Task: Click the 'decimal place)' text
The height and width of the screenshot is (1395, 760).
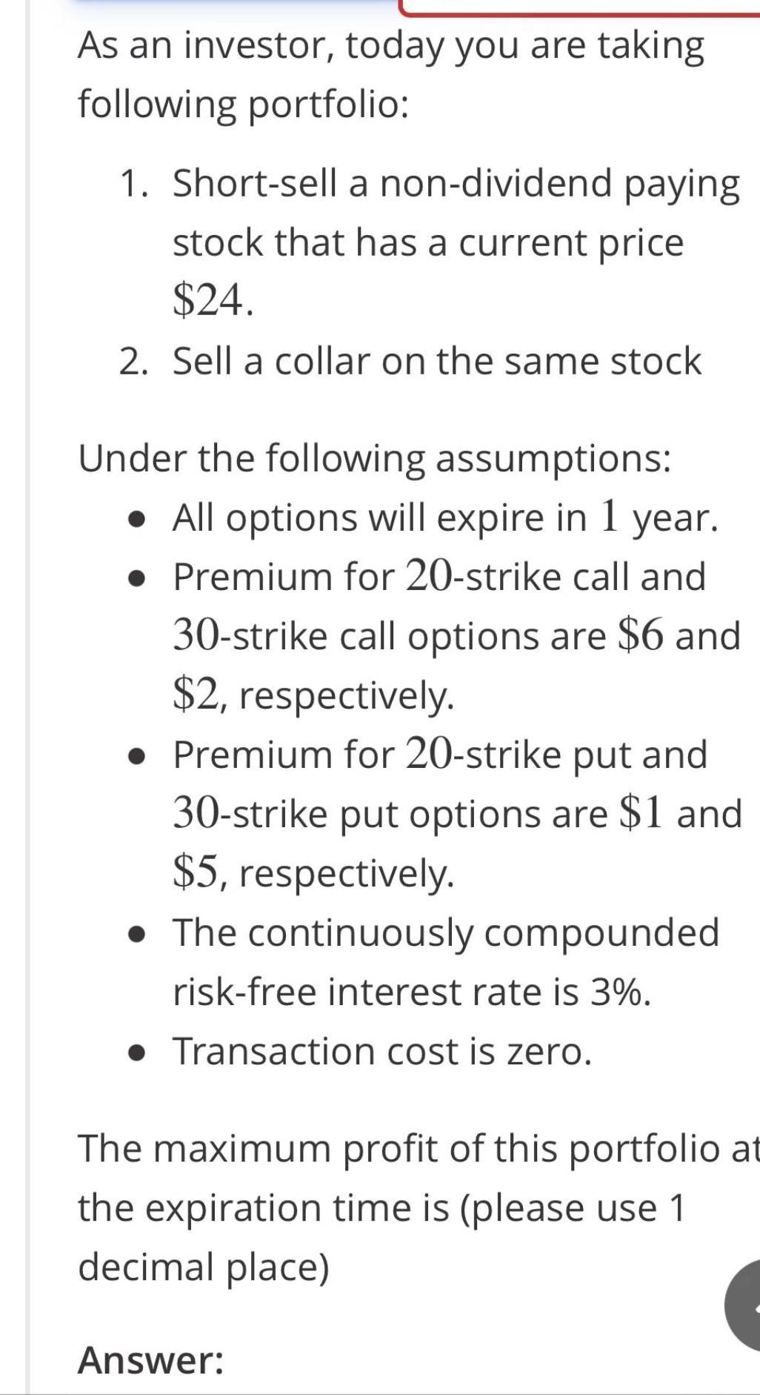Action: coord(204,1268)
